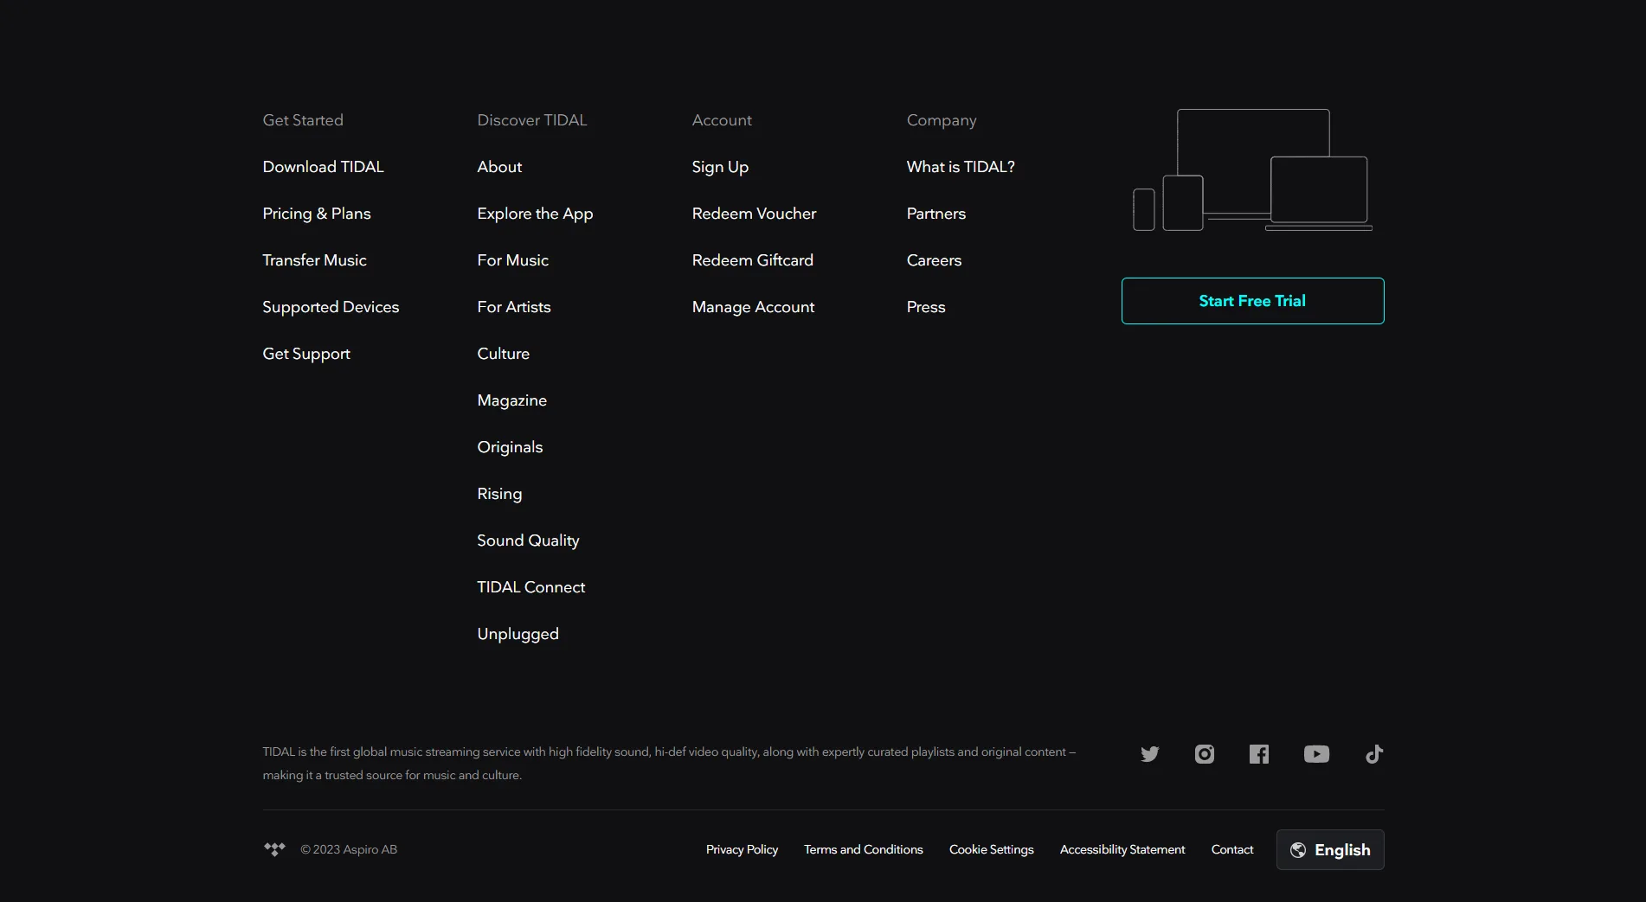This screenshot has height=902, width=1646.
Task: Click the Account column heading
Action: coord(722,120)
